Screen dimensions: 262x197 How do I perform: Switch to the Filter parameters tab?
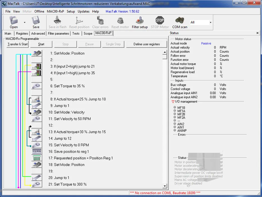click(58, 33)
